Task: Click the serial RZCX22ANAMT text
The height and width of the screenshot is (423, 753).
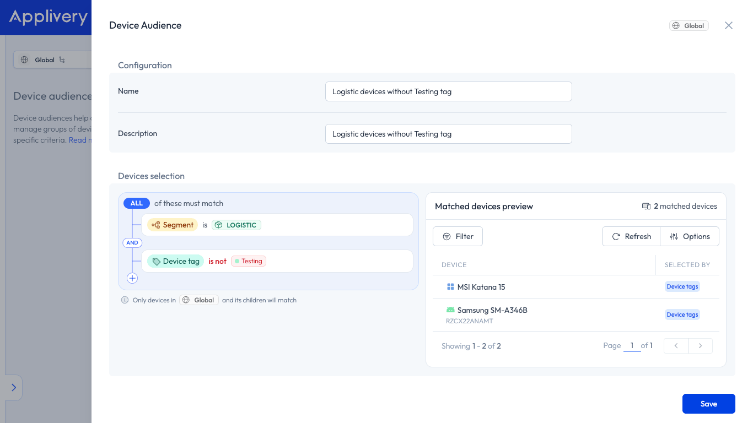Action: 470,321
